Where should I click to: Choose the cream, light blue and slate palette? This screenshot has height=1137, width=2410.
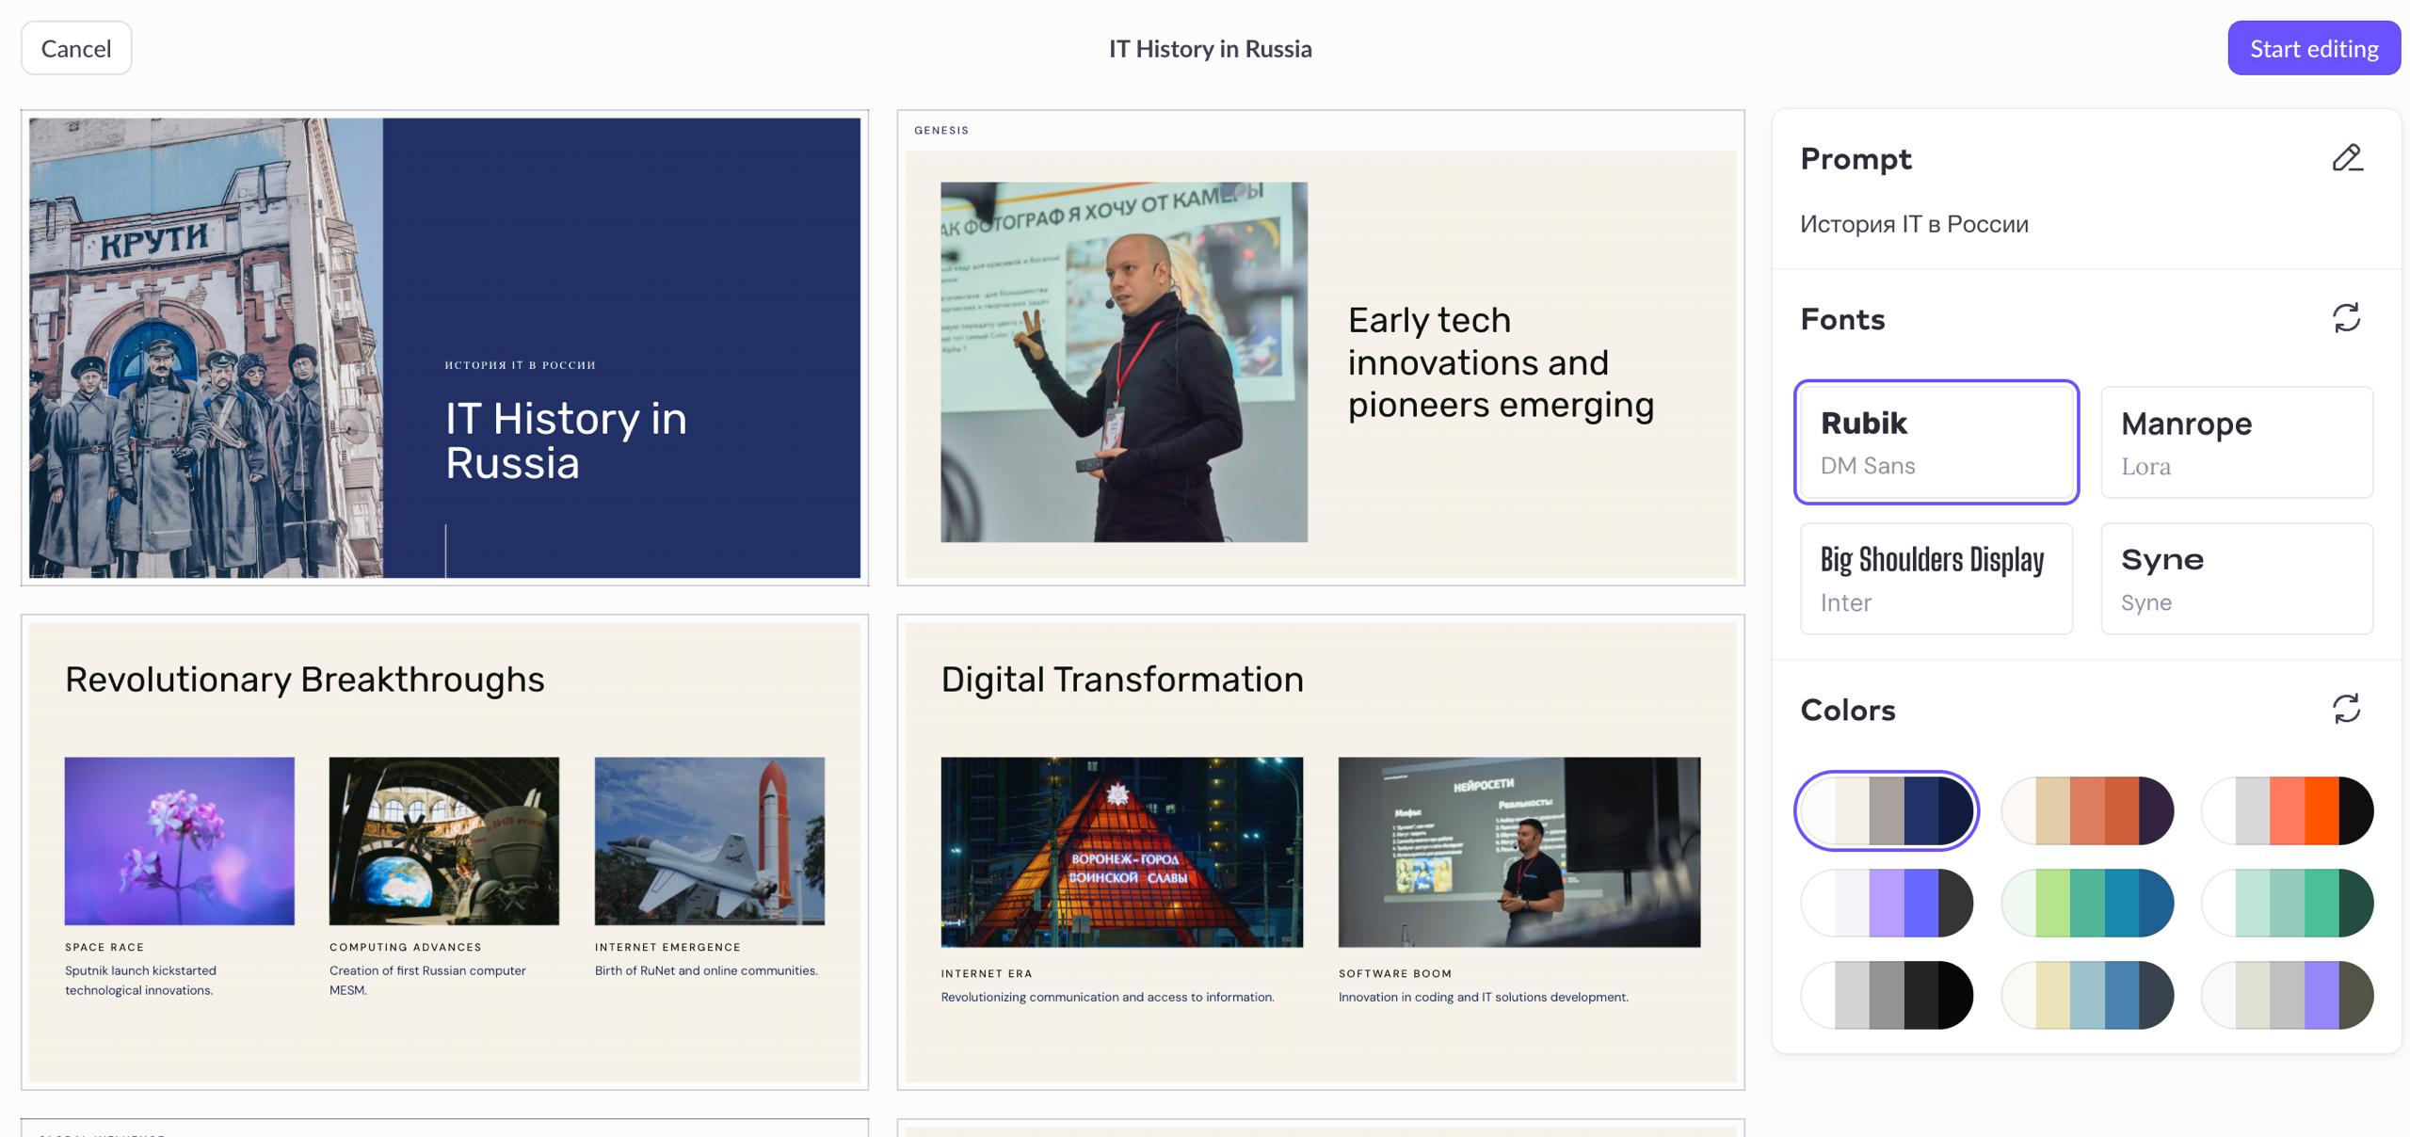pyautogui.click(x=2087, y=995)
